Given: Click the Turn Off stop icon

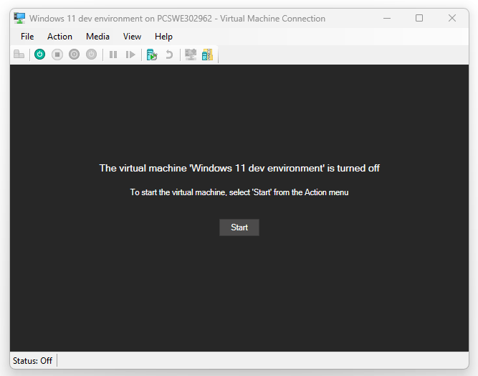Looking at the screenshot, I should [x=57, y=55].
